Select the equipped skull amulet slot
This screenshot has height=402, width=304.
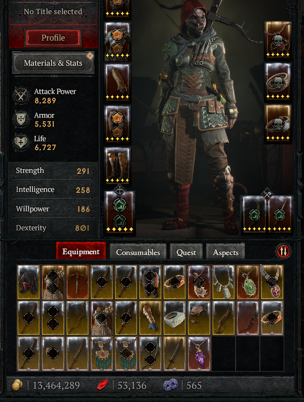tap(278, 40)
